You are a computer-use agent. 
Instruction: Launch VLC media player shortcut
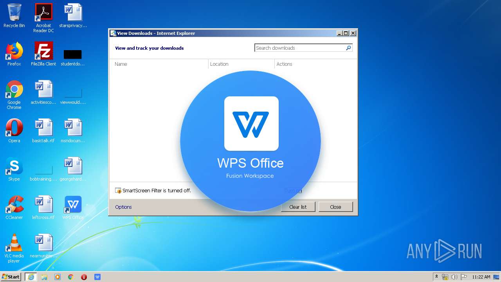(14, 248)
